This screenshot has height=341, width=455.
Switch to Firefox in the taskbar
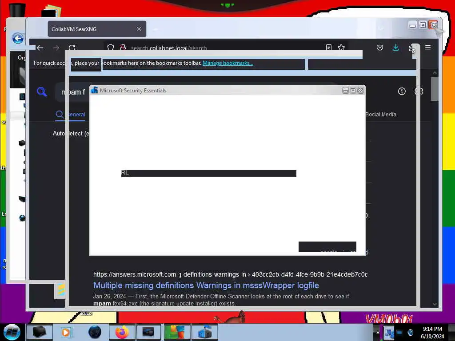(122, 332)
